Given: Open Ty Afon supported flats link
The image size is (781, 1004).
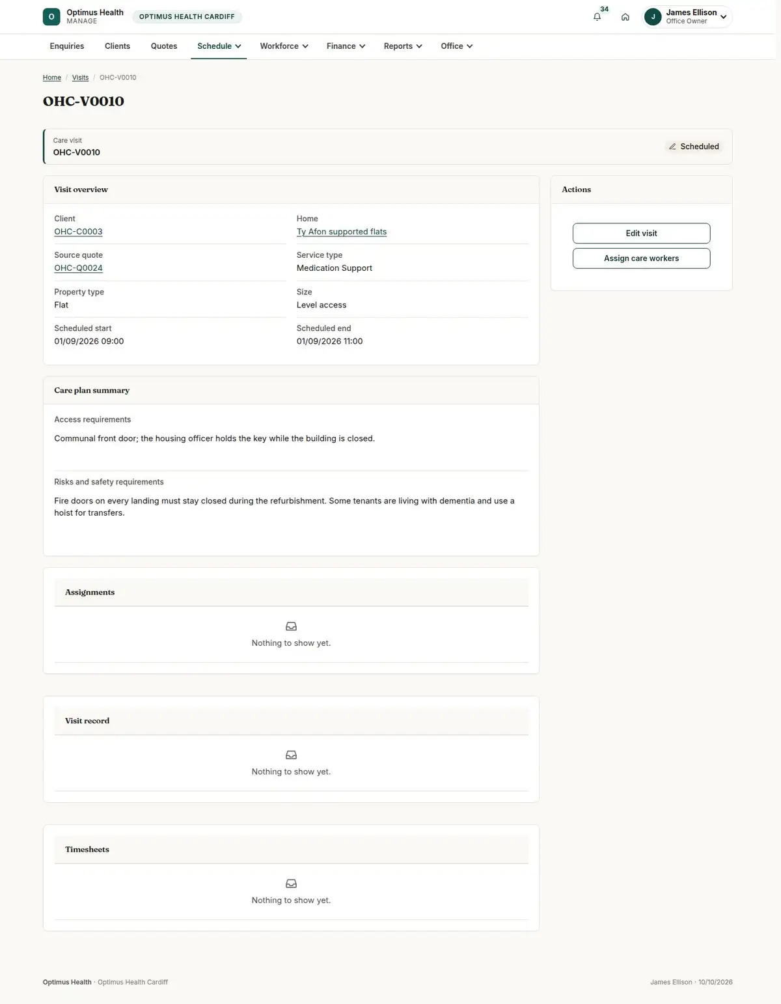Looking at the screenshot, I should (342, 232).
